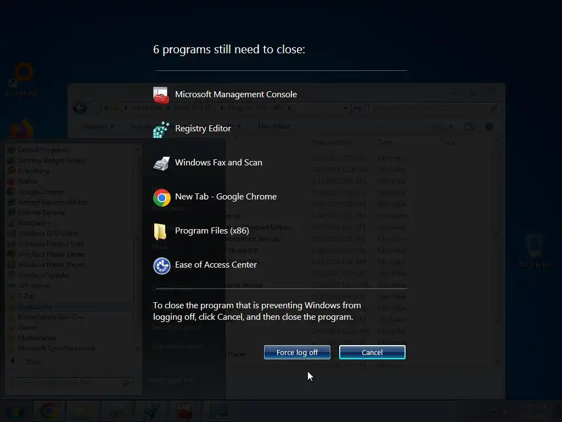Viewport: 562px width, 422px height.
Task: Click the dimmed Chrome icon on the taskbar
Action: [49, 411]
